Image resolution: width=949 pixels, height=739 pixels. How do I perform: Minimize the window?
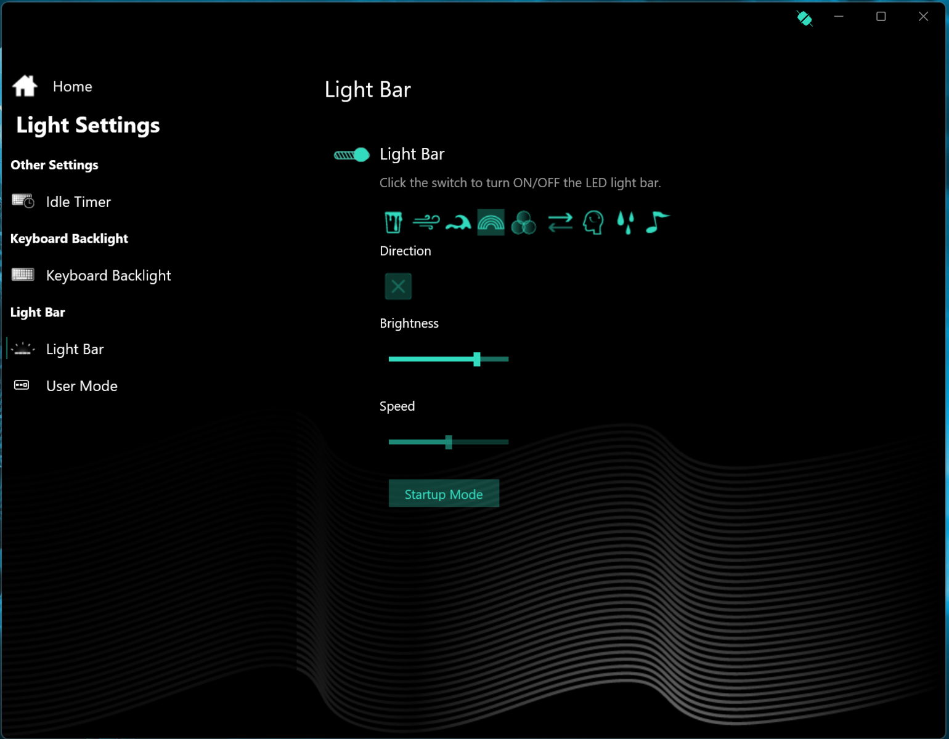tap(839, 17)
